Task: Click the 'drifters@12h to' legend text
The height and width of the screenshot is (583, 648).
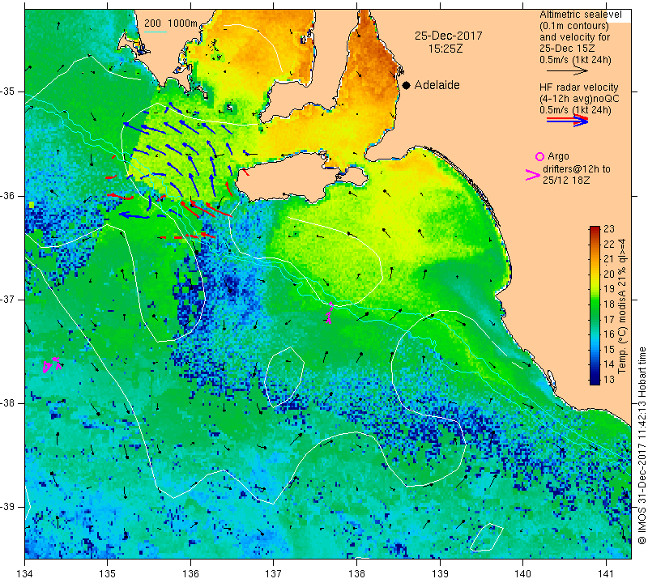Action: [x=576, y=169]
